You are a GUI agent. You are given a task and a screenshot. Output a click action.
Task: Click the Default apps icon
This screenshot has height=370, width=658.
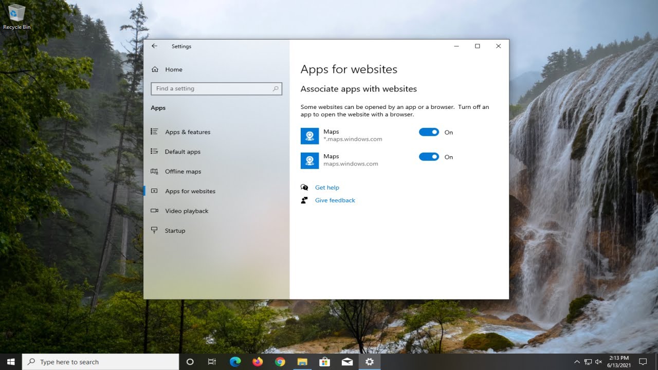(x=154, y=151)
